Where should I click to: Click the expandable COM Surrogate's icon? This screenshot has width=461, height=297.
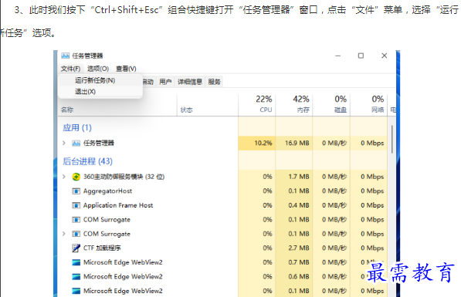[76, 234]
